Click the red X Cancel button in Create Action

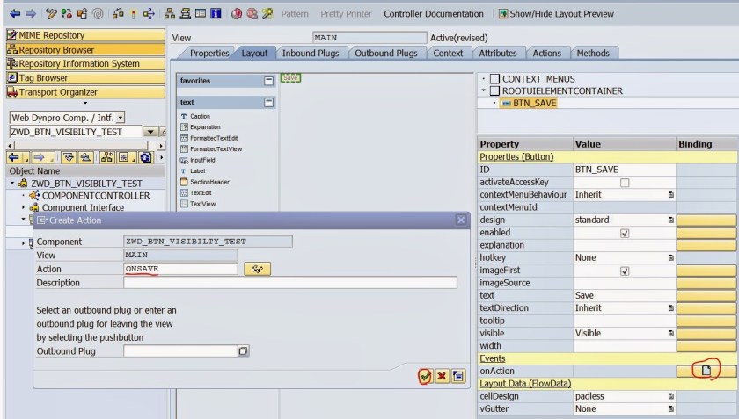[x=442, y=376]
